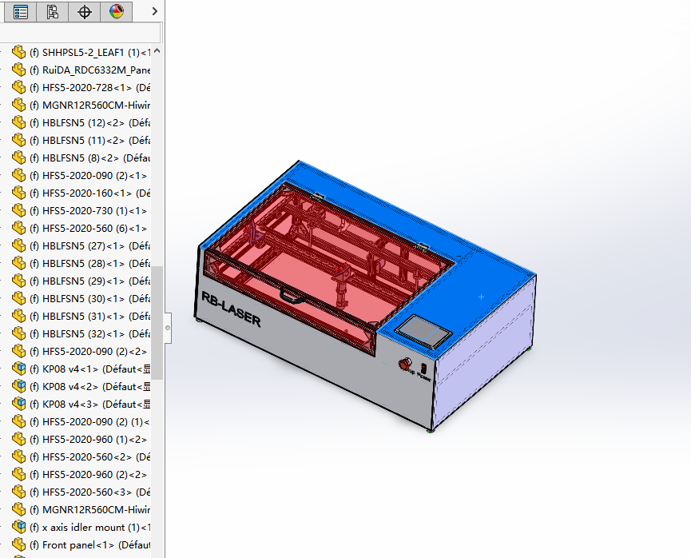
Task: Select HBLFSN5 (32)<1> bracket
Action: 89,334
